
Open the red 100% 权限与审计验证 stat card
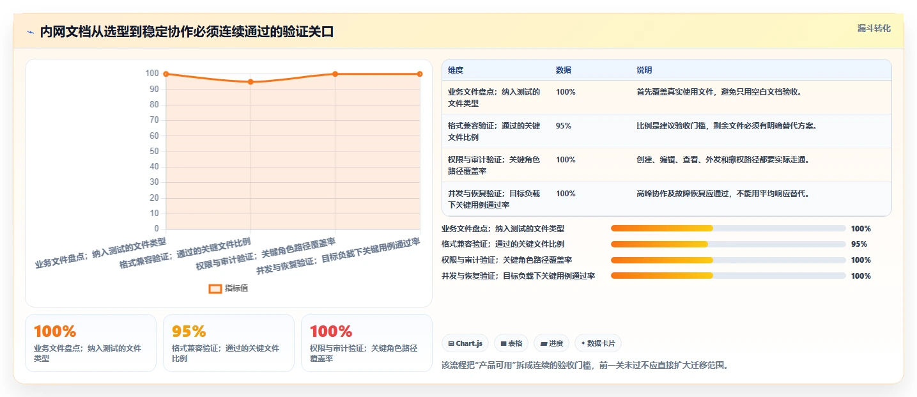367,343
